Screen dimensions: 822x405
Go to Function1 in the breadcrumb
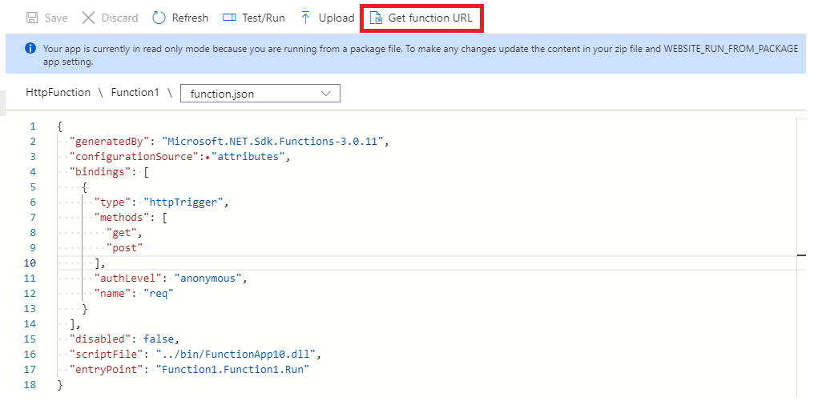[135, 92]
